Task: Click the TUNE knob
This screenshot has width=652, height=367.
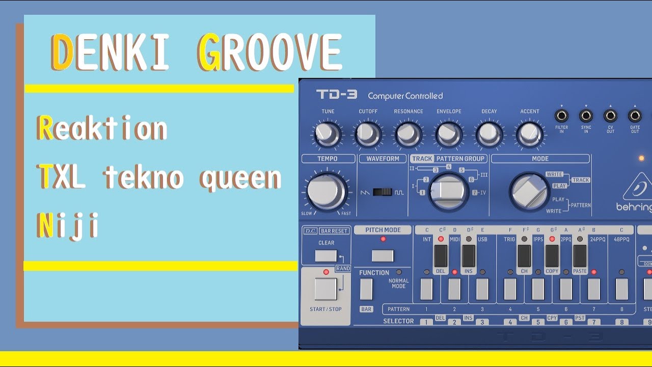Action: 328,135
